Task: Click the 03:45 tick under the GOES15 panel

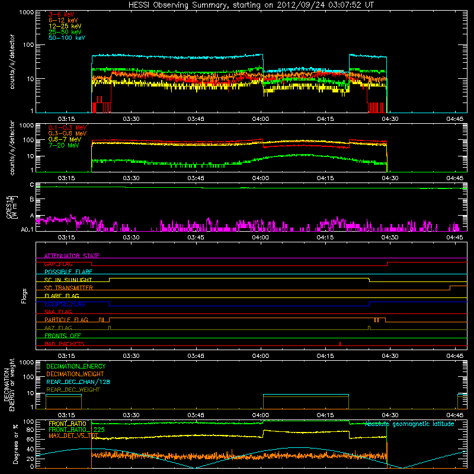Action: (196, 238)
